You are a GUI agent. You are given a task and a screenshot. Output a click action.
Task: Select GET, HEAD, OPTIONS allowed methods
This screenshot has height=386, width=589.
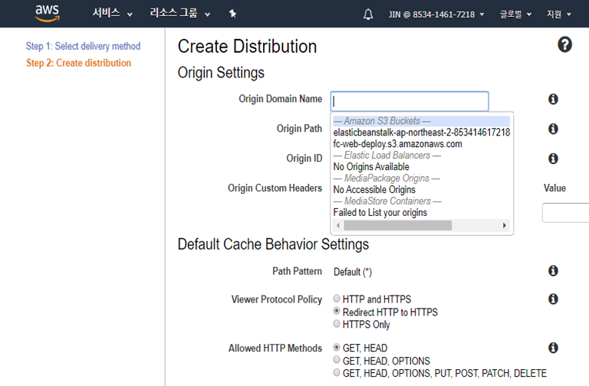click(x=337, y=360)
